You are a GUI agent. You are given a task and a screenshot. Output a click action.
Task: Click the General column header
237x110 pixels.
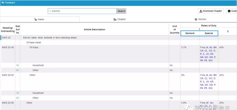(190, 33)
